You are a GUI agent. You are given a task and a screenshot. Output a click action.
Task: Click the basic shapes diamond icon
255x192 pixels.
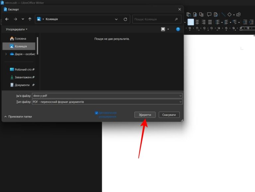click(229, 15)
